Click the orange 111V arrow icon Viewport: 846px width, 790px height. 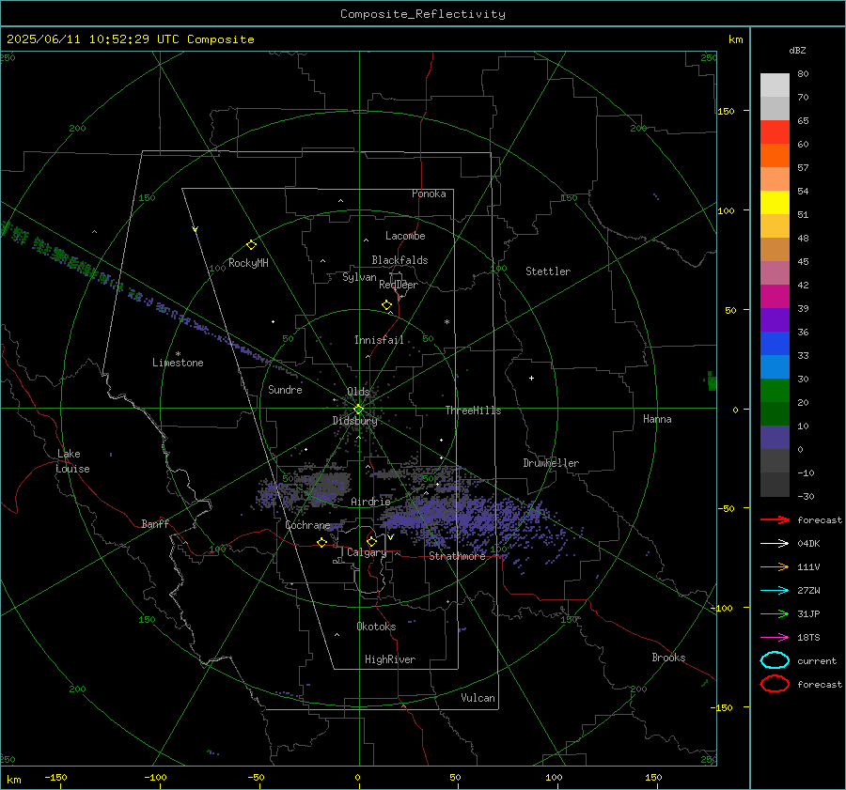[775, 566]
